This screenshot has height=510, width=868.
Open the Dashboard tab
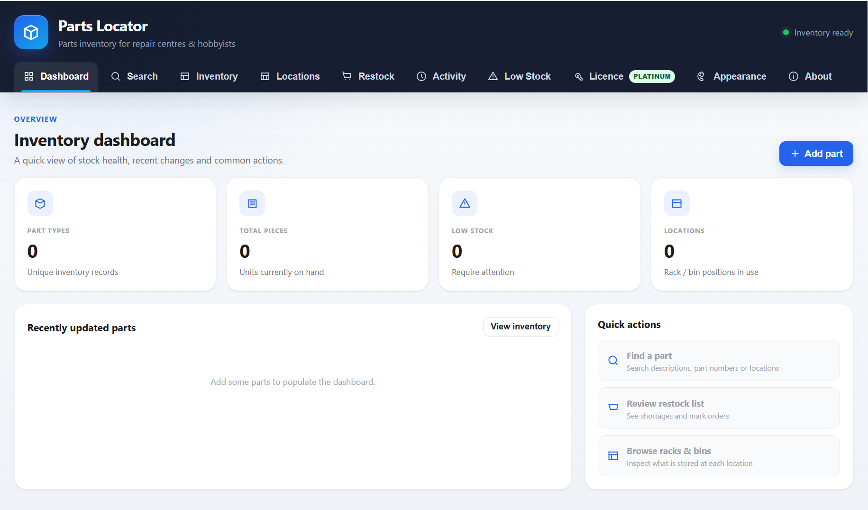tap(56, 76)
